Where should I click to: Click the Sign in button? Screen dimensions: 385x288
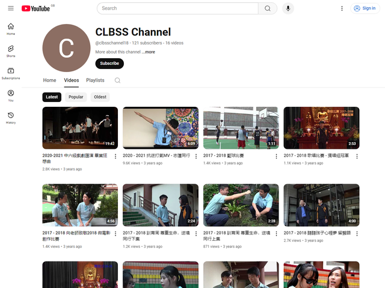click(365, 8)
